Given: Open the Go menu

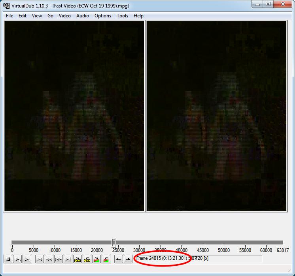Looking at the screenshot, I should pyautogui.click(x=50, y=16).
